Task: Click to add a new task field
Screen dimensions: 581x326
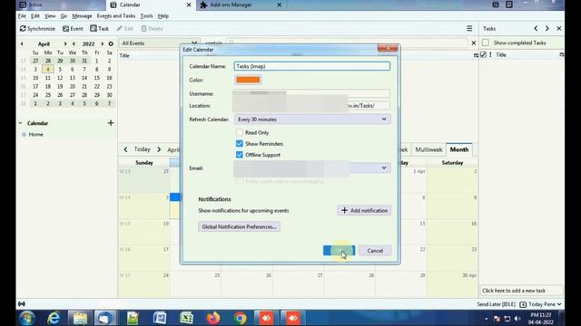Action: click(521, 291)
